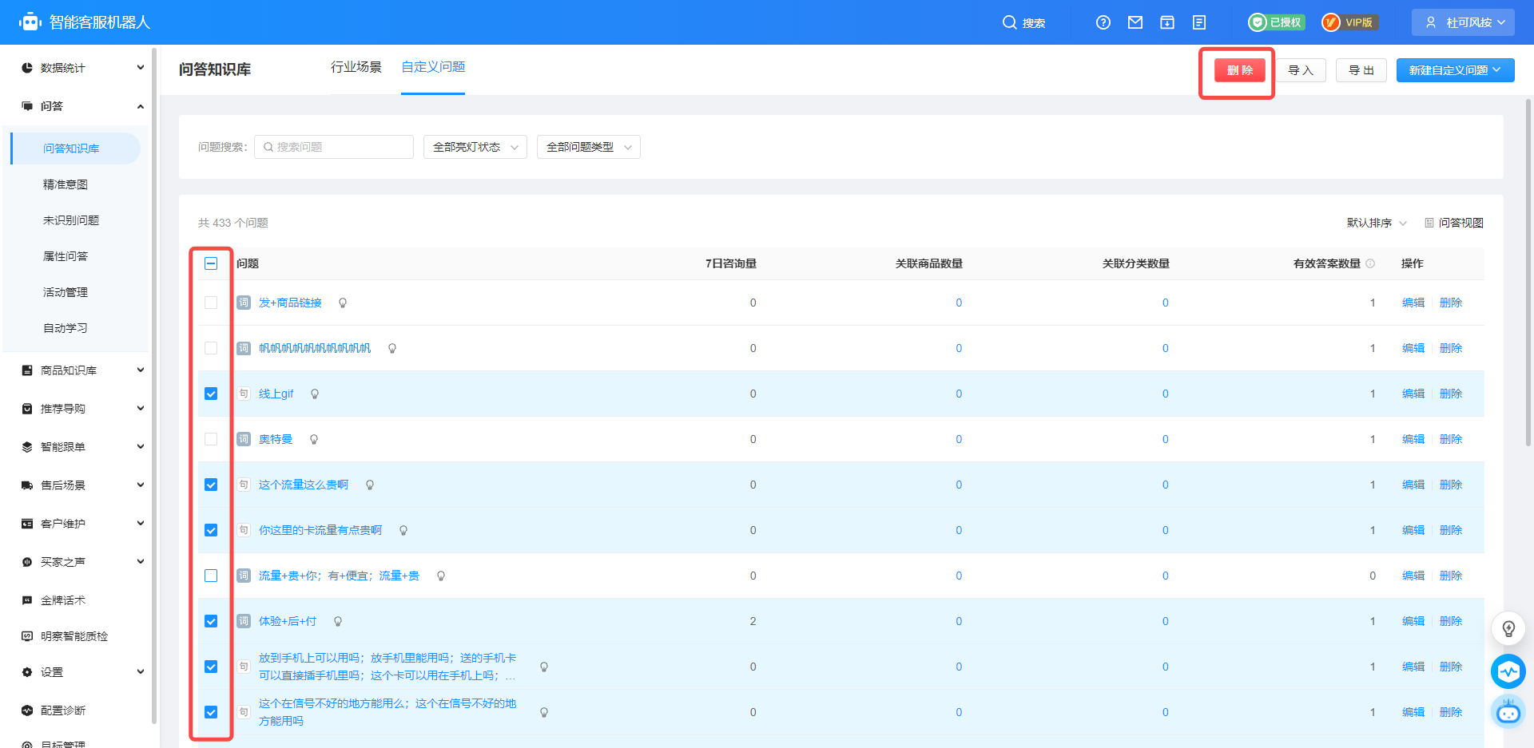Toggle the select-all header checkbox
This screenshot has height=748, width=1534.
[211, 263]
